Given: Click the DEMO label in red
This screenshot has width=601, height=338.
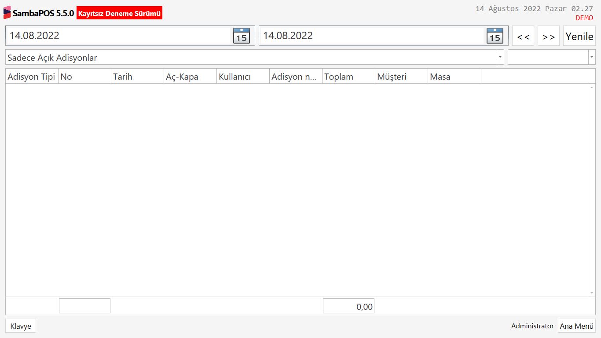Looking at the screenshot, I should [584, 18].
